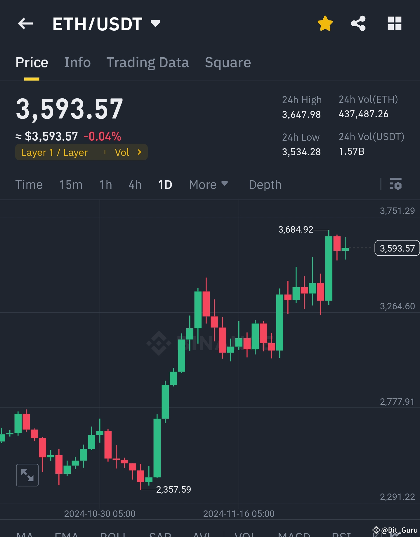Switch to the Trading Data tab

148,62
